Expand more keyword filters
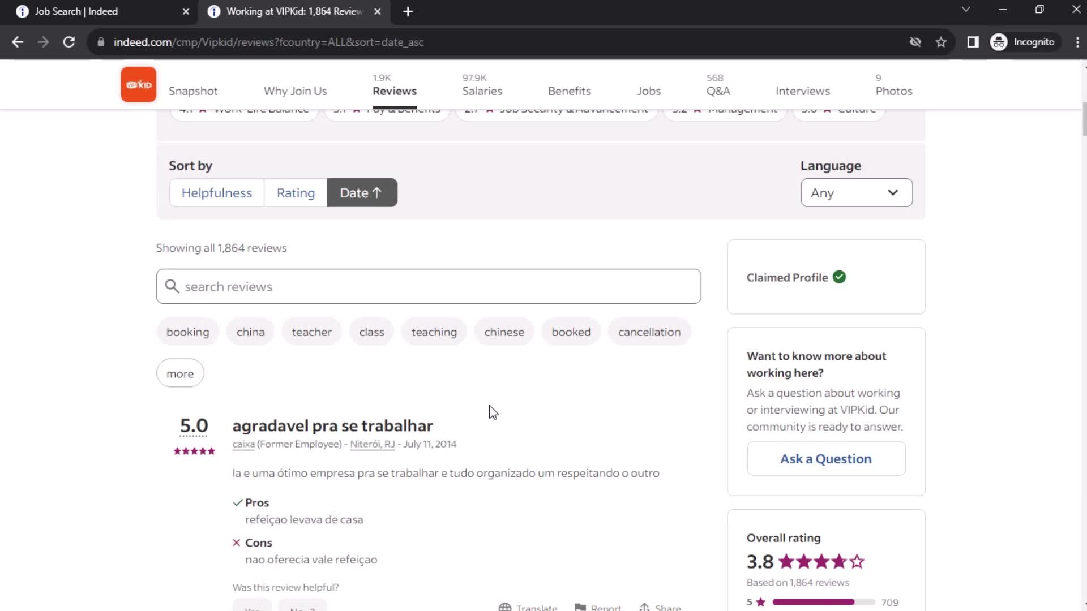Image resolution: width=1087 pixels, height=611 pixels. 180,373
